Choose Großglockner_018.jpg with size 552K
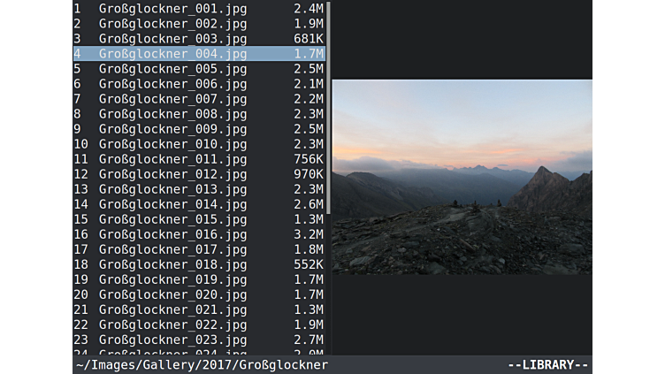The width and height of the screenshot is (665, 374). [172, 264]
